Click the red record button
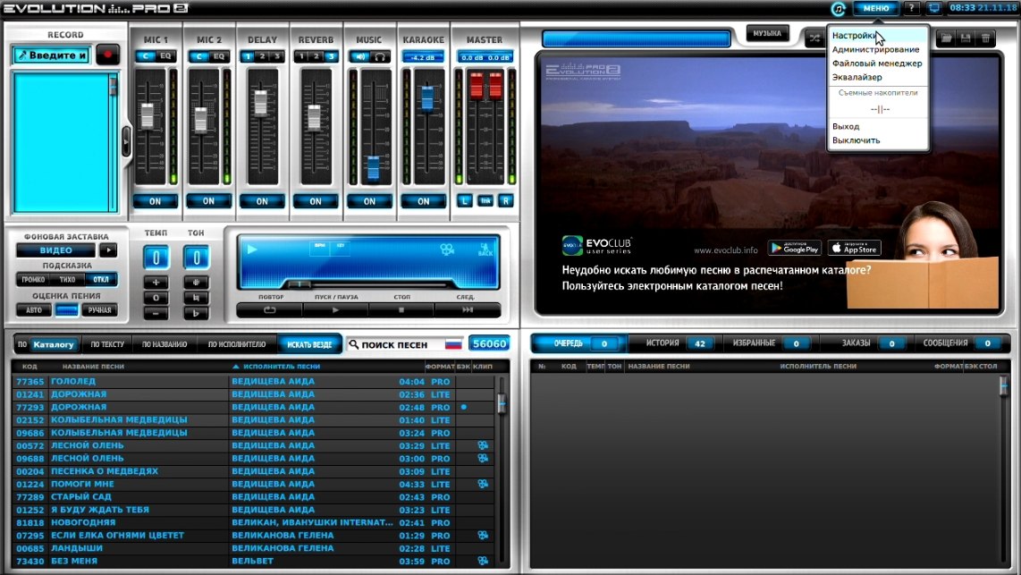Image resolution: width=1021 pixels, height=575 pixels. (107, 55)
